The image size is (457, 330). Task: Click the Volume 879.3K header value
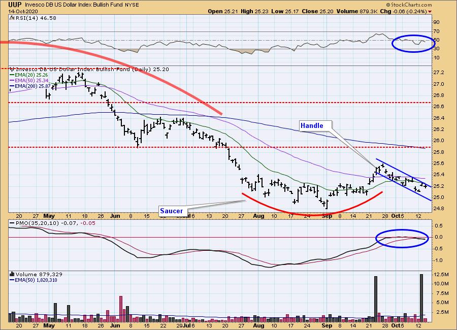pos(357,11)
